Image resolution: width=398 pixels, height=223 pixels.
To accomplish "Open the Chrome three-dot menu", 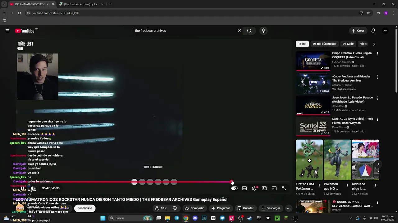I will coord(394,13).
